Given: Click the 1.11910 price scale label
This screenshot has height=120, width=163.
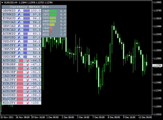Looking at the screenshot, I should coord(157,115).
